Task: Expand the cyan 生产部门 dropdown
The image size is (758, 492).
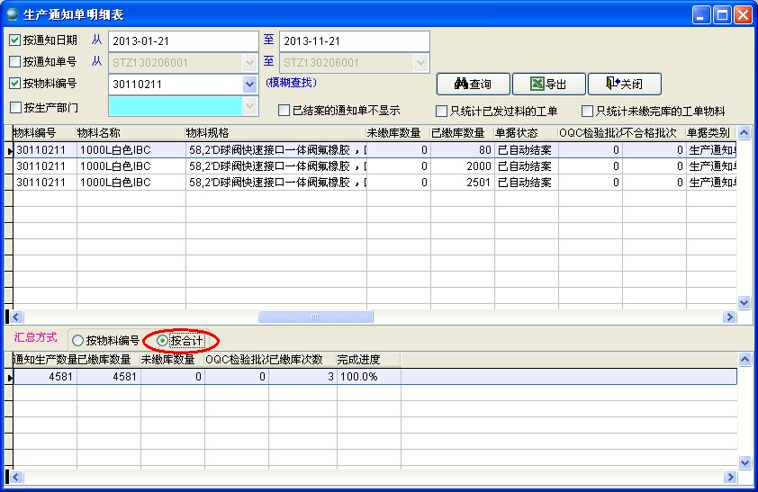Action: coord(249,106)
